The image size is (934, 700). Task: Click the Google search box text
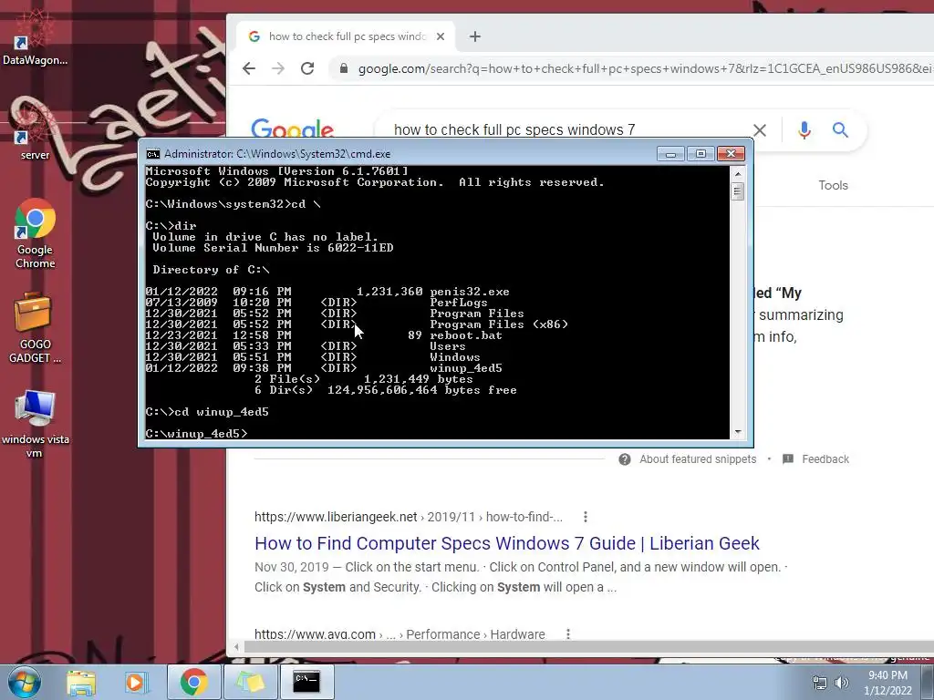514,129
